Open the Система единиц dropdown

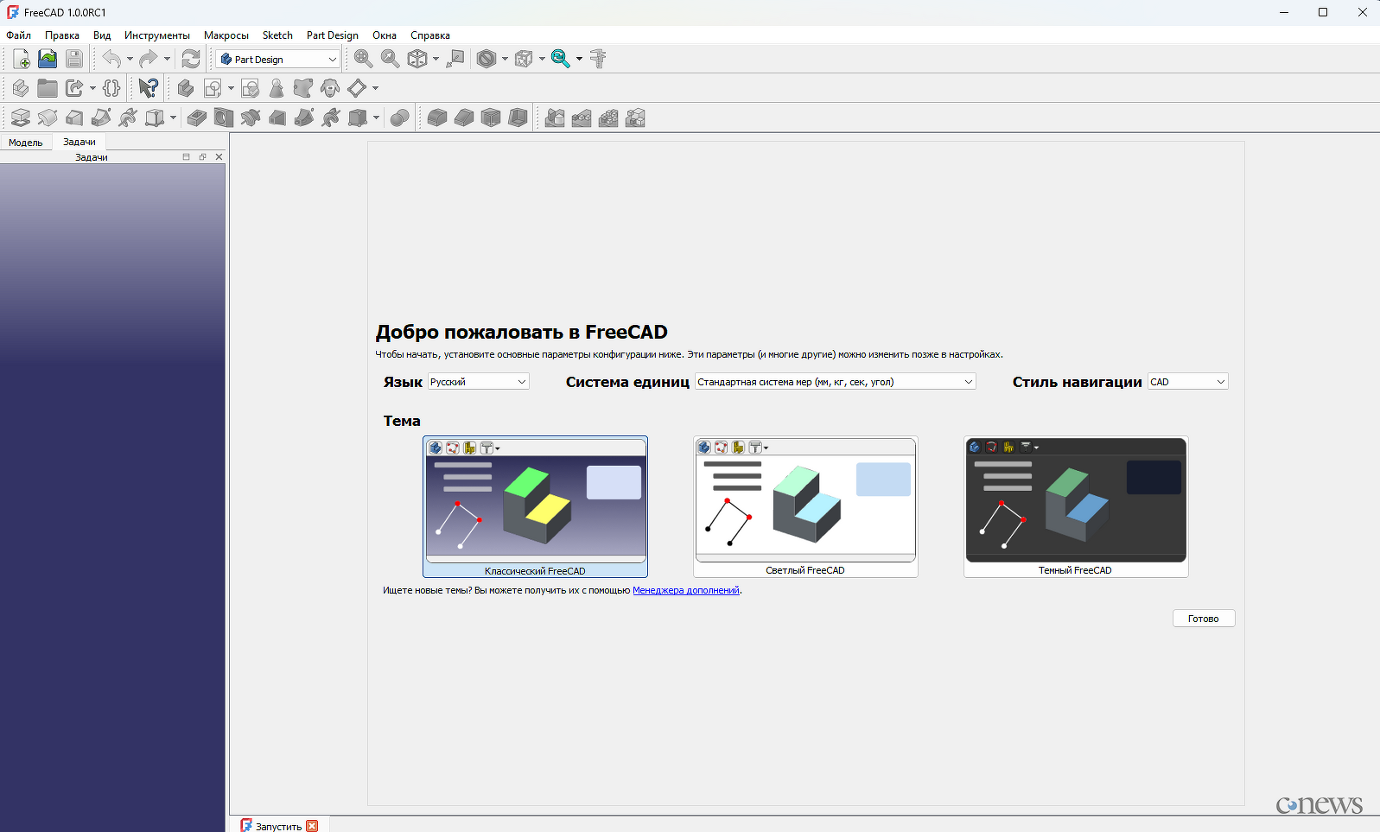click(836, 382)
